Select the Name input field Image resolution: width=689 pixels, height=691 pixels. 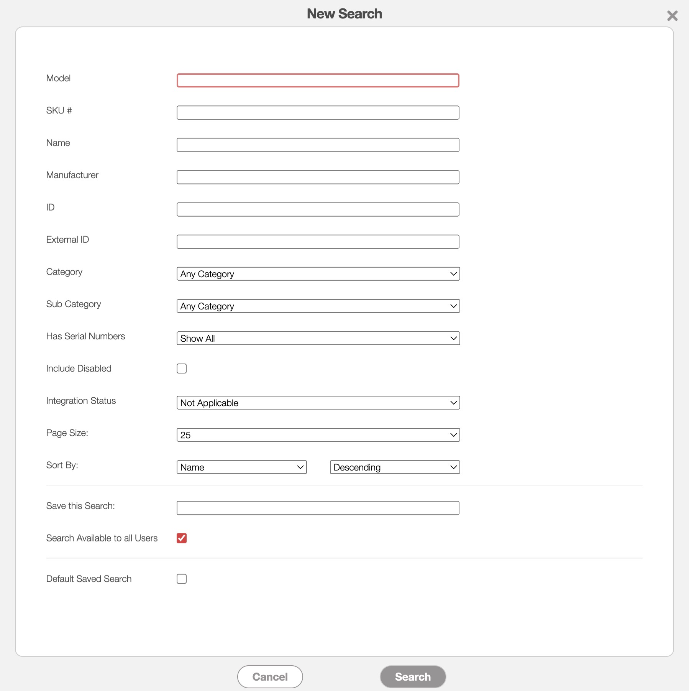318,145
